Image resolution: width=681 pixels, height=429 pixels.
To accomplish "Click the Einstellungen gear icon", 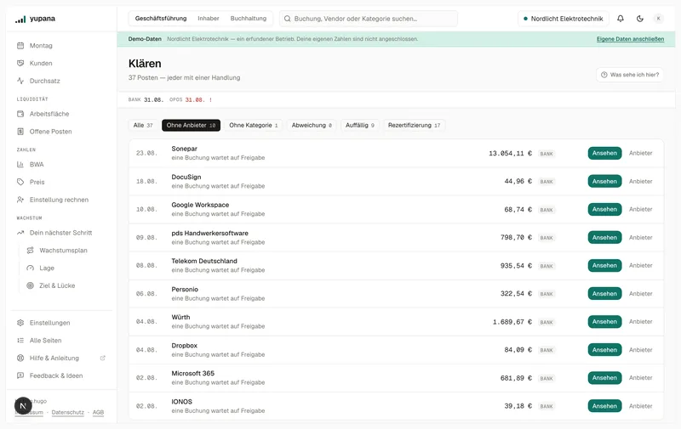I will (x=20, y=323).
